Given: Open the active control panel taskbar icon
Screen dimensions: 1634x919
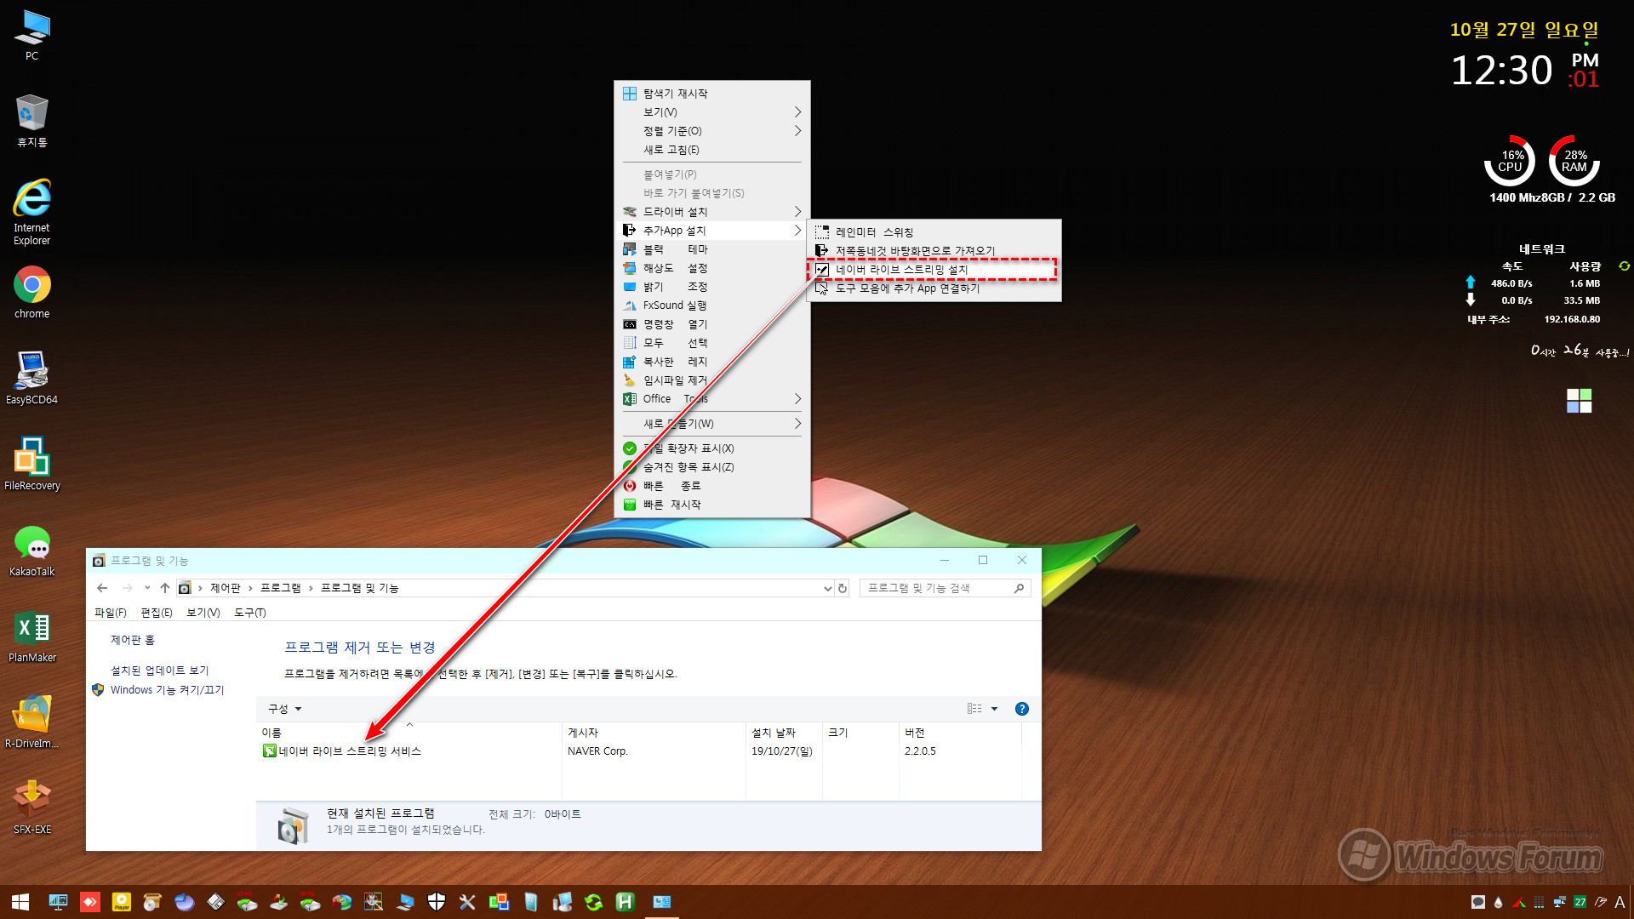Looking at the screenshot, I should 662,902.
